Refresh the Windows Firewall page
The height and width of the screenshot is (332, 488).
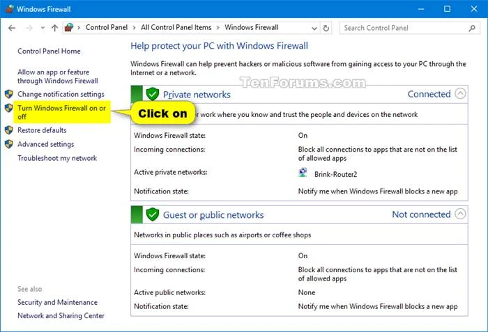point(326,29)
